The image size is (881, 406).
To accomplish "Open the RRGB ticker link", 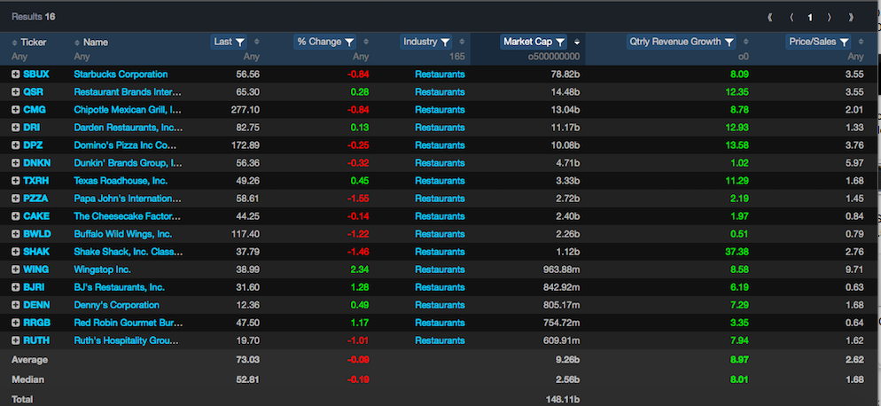I will [36, 323].
